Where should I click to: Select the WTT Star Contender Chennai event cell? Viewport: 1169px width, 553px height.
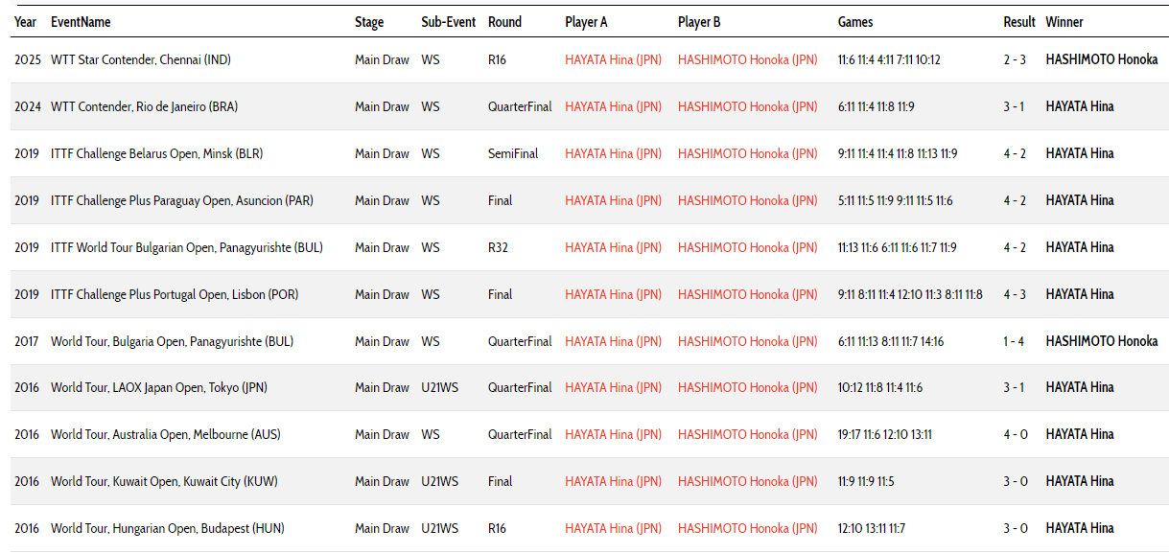point(141,59)
